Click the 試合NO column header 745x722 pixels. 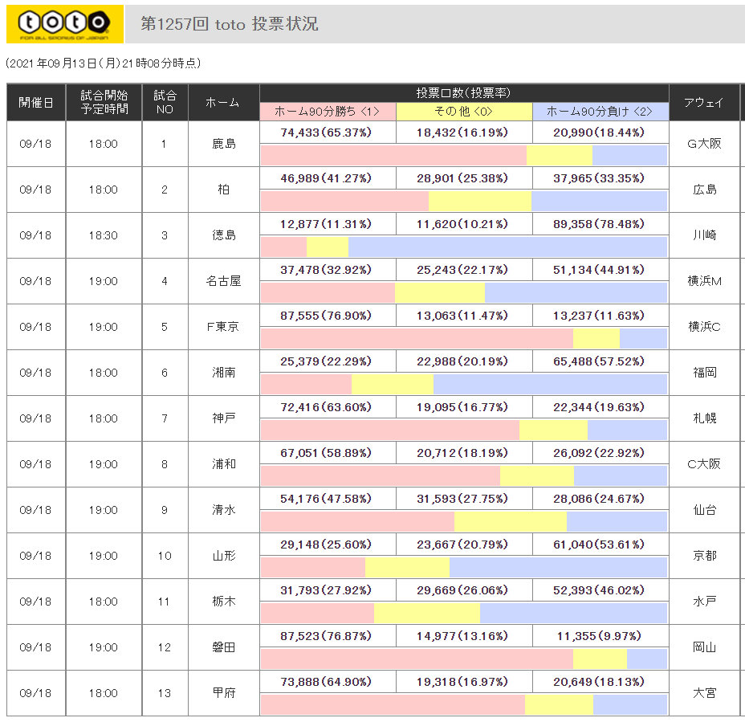click(165, 103)
